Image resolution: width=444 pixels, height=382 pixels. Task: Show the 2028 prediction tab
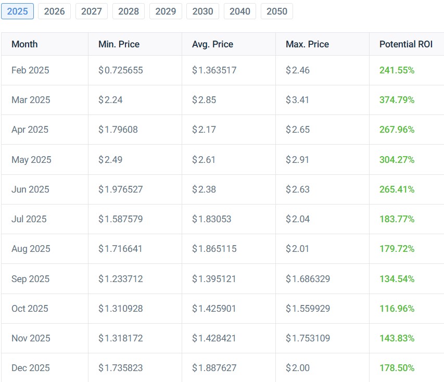[x=129, y=11]
